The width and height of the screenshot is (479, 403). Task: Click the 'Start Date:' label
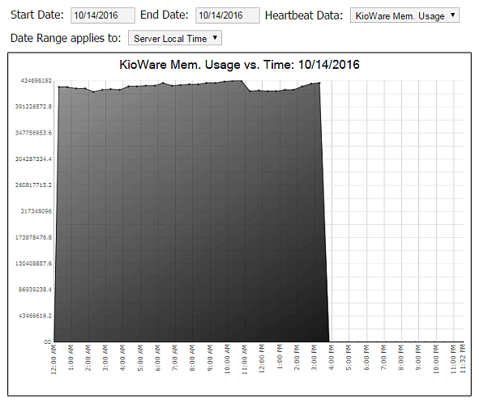[37, 15]
